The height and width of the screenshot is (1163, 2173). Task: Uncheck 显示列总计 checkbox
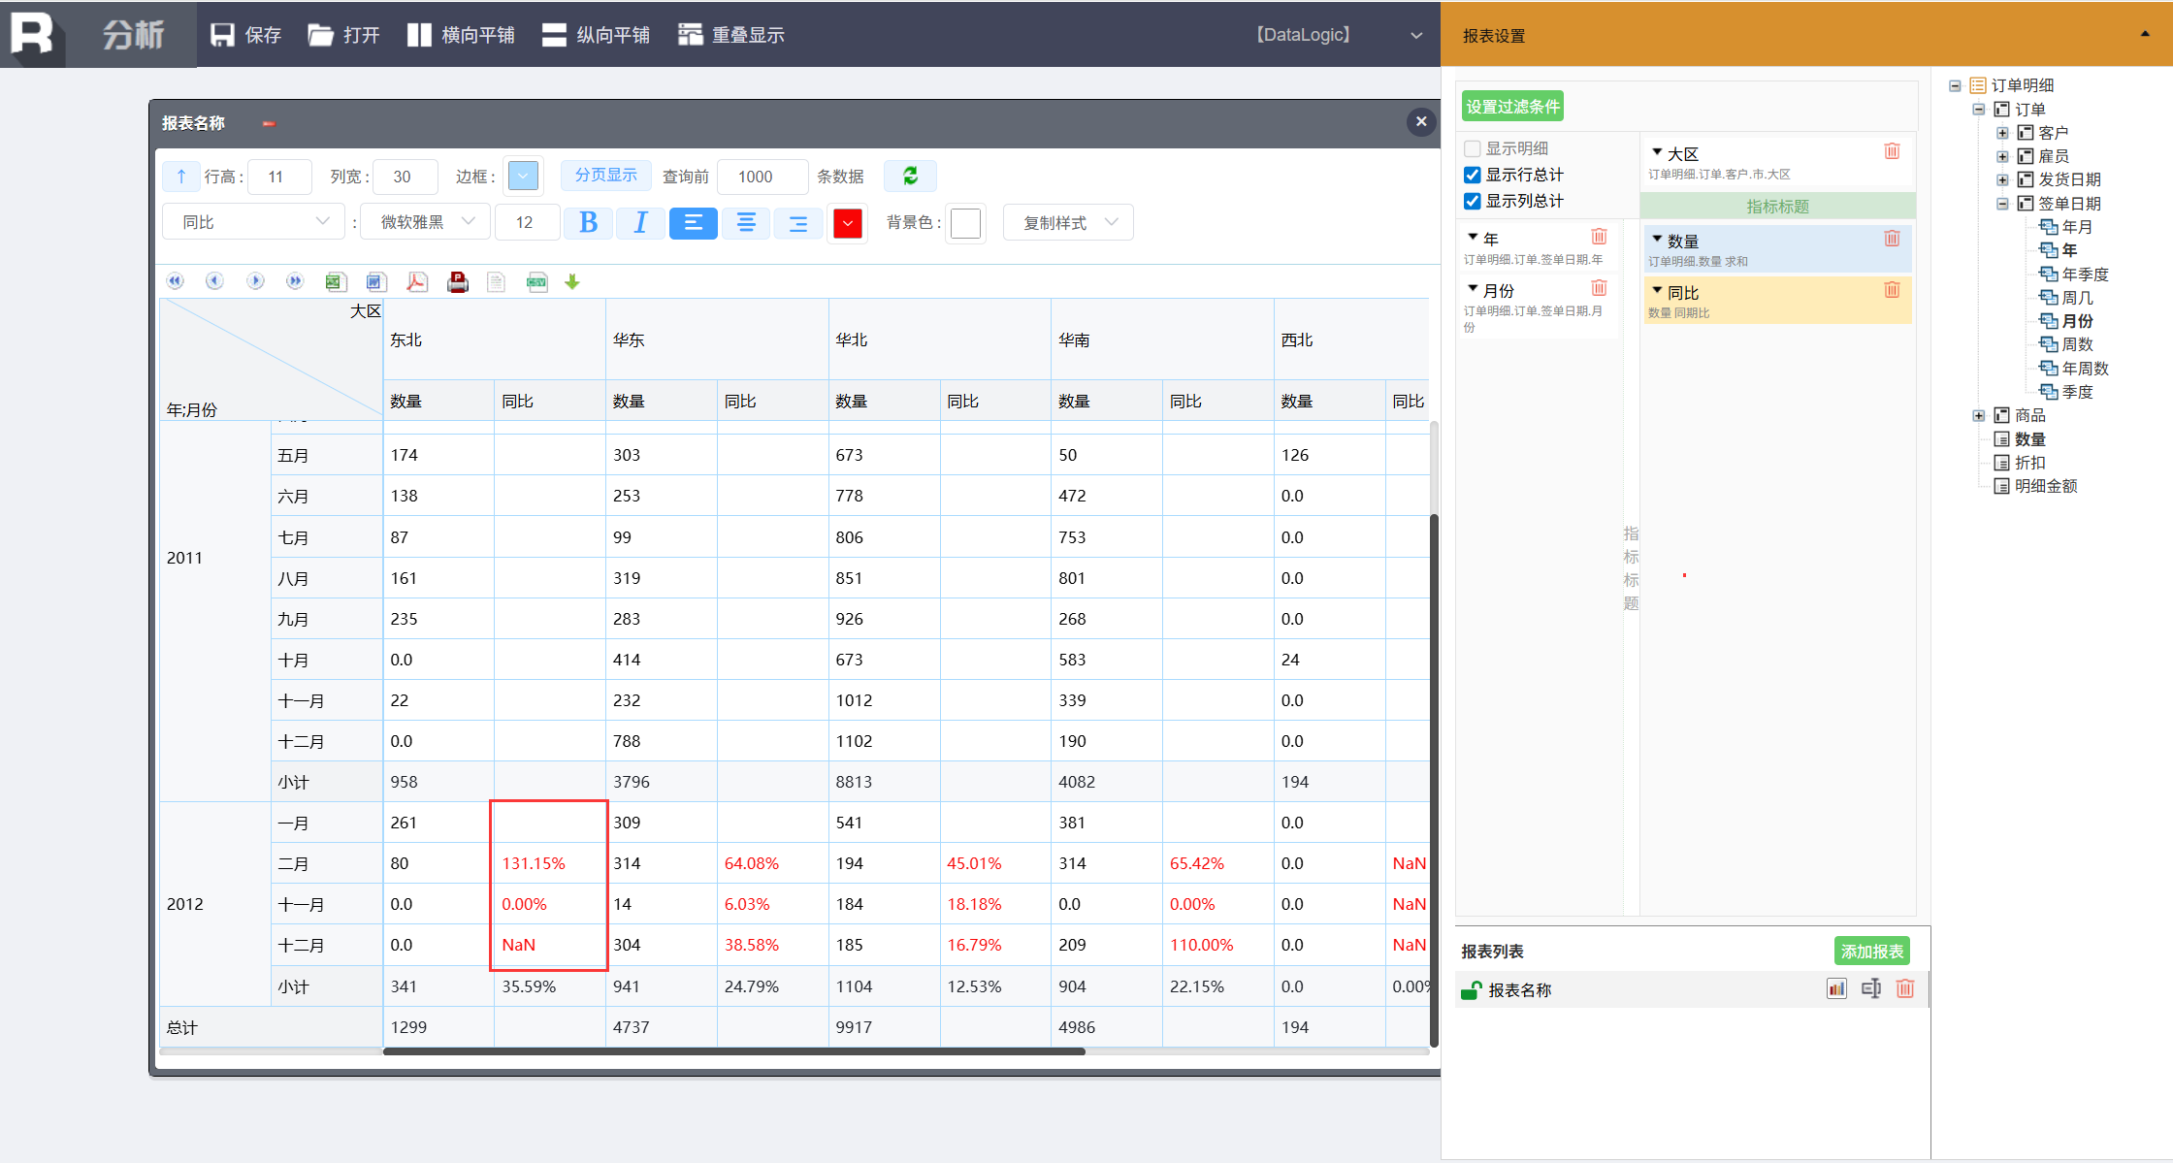pos(1473,201)
